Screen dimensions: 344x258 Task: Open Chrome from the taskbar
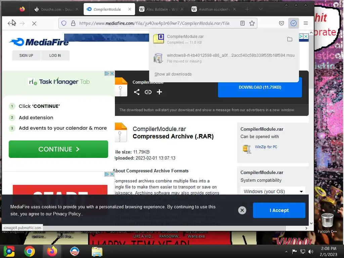click(30, 251)
